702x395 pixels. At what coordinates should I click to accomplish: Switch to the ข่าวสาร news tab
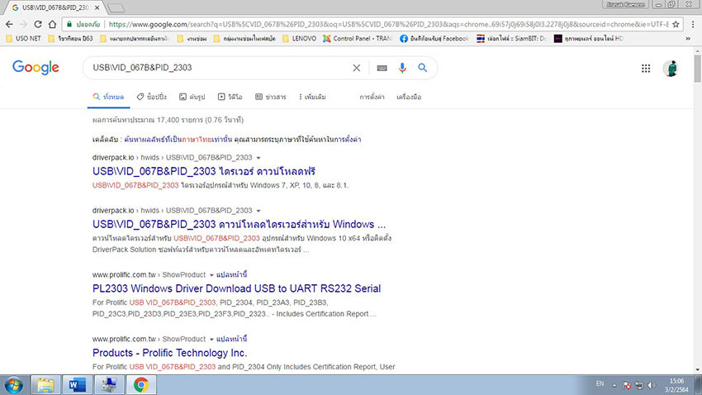tap(270, 97)
